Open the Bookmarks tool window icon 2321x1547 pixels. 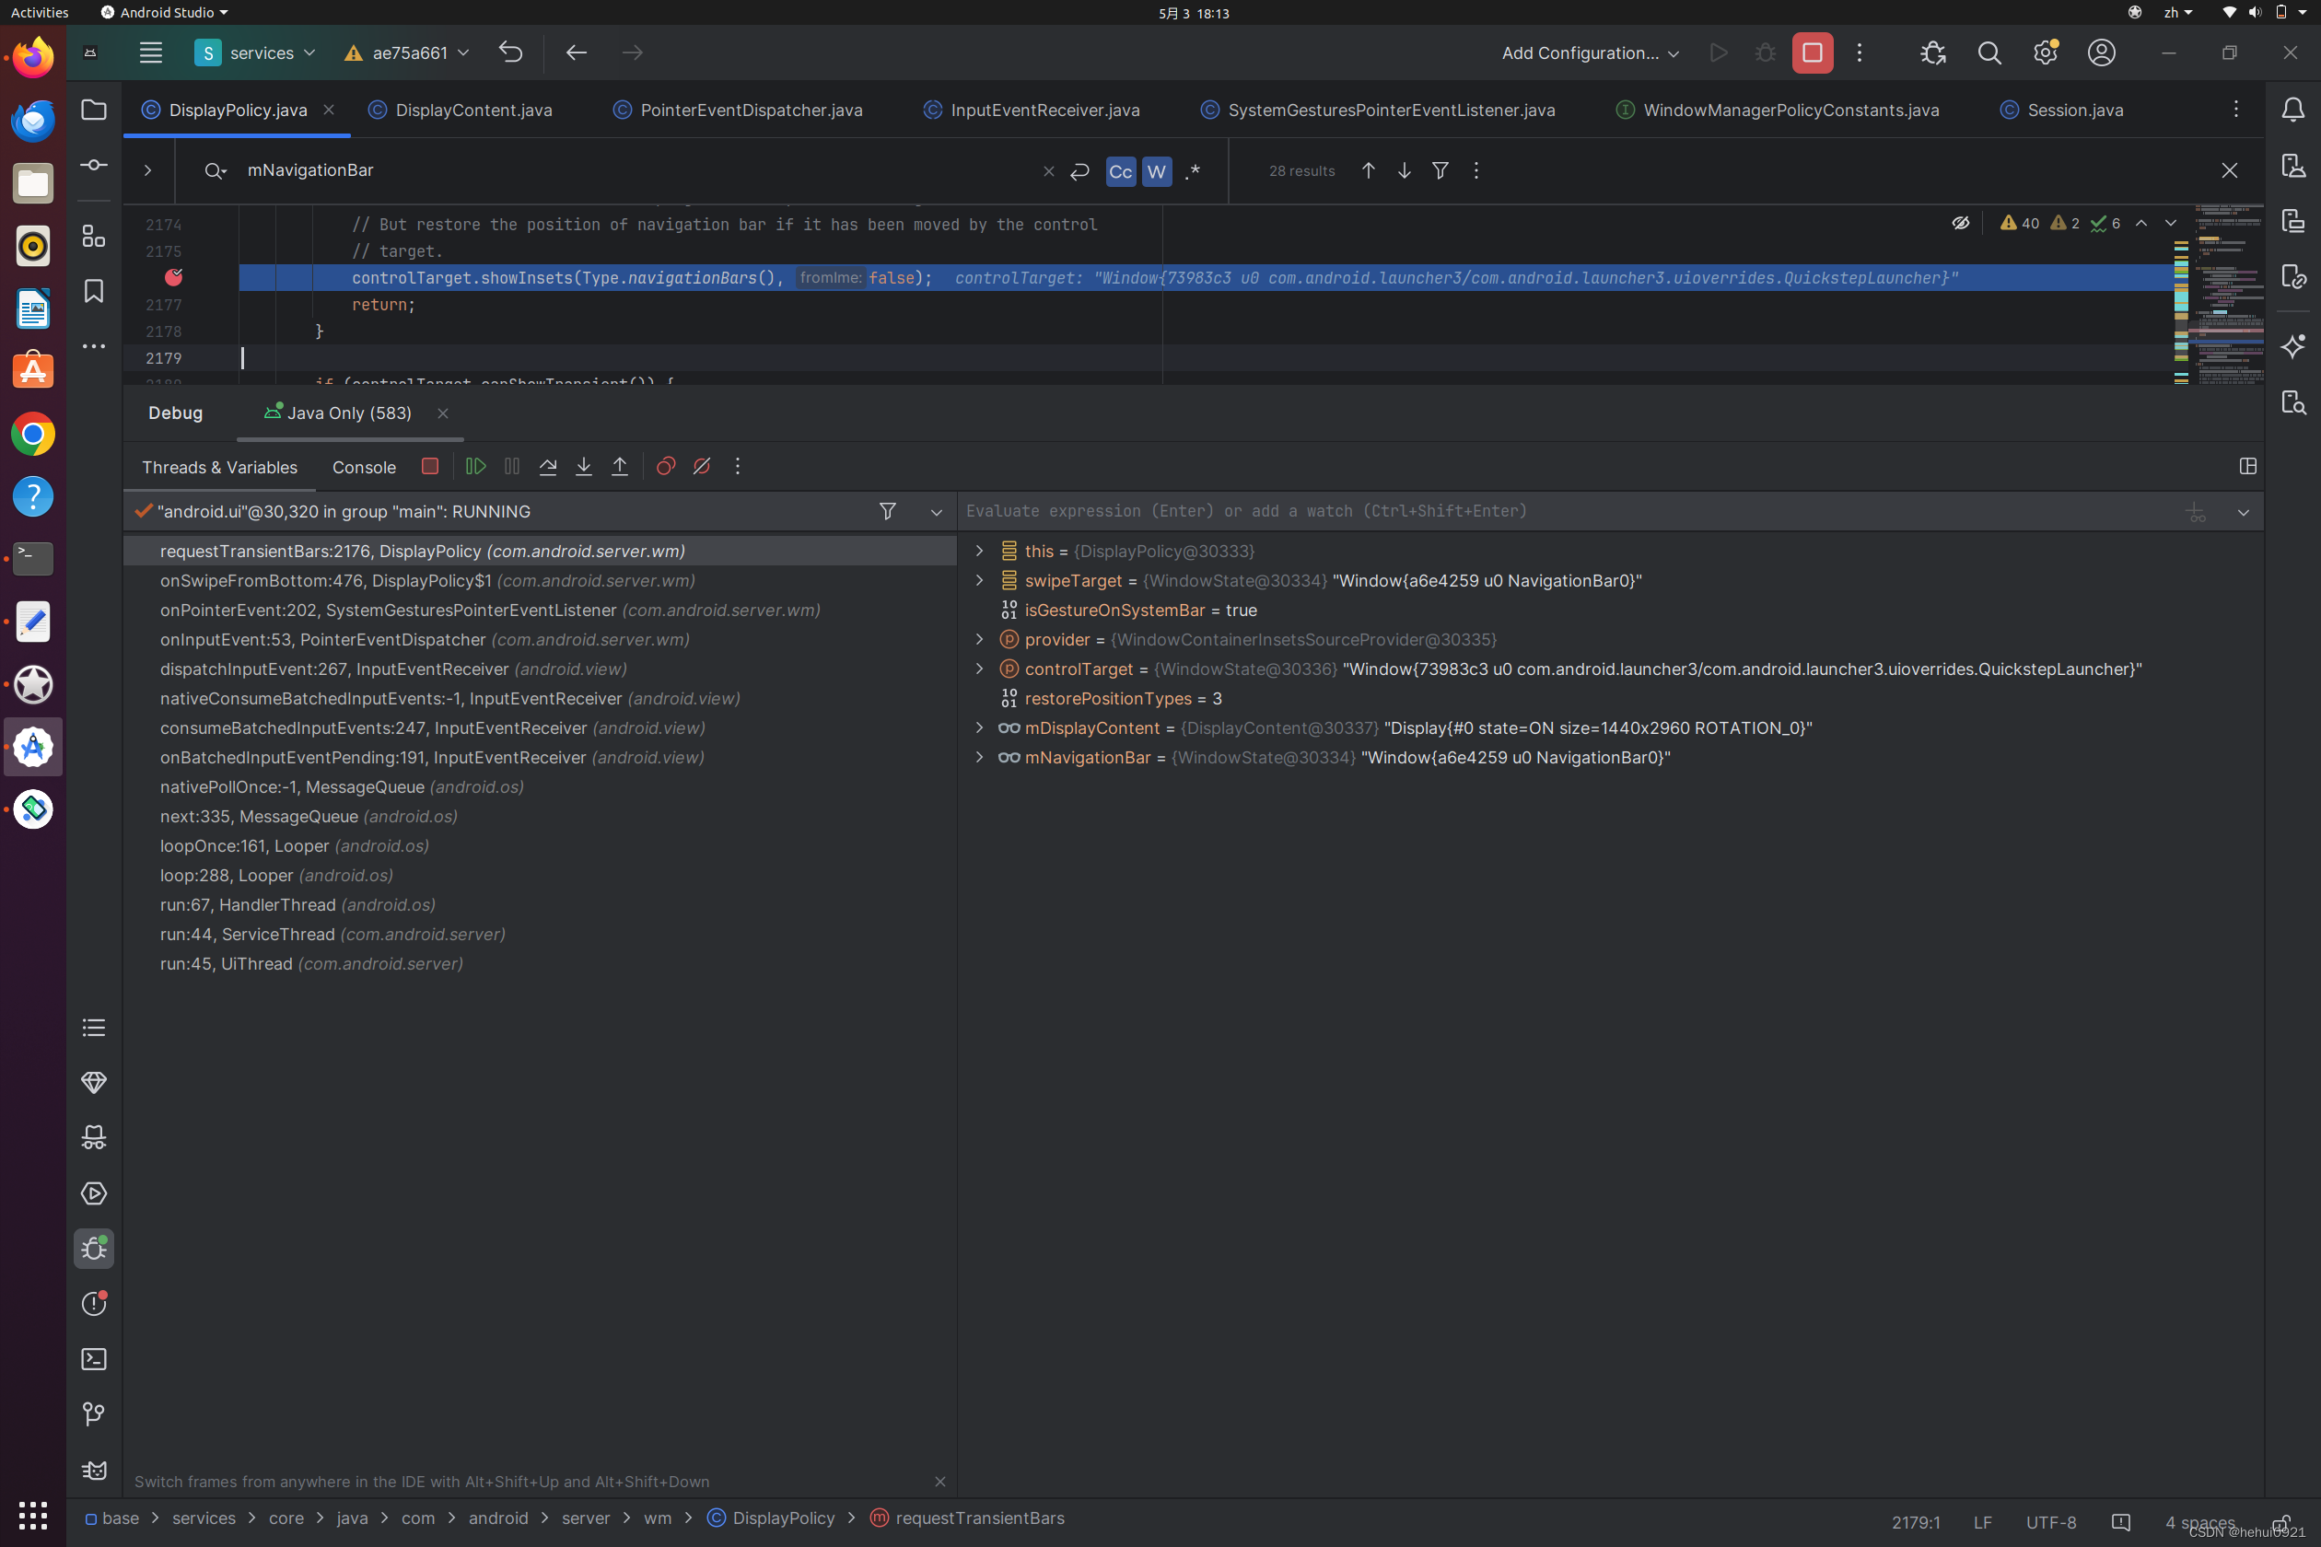point(94,291)
